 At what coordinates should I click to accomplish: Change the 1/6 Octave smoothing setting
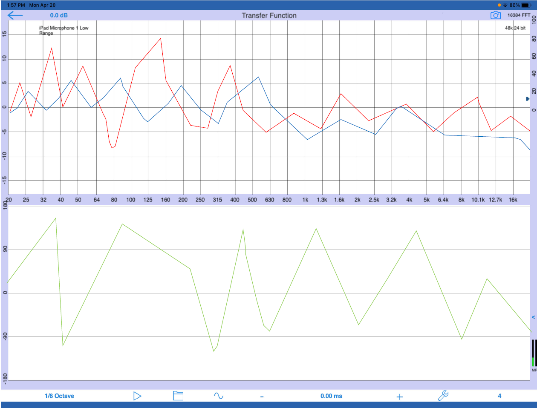(x=59, y=396)
